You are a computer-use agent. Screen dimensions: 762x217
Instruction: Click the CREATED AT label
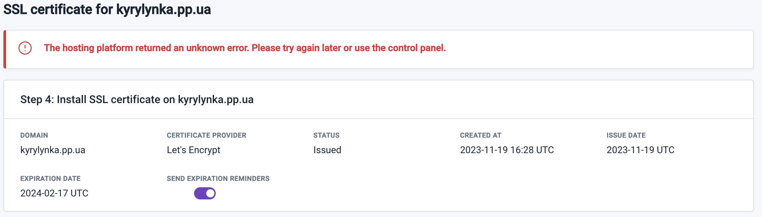click(x=480, y=135)
